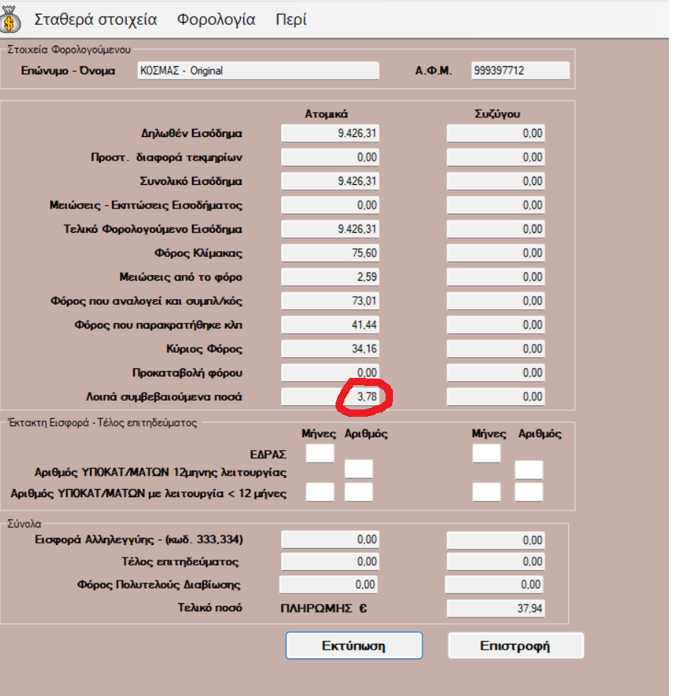Click Μειώσεις από το φόρο Ατομικά field

[330, 277]
